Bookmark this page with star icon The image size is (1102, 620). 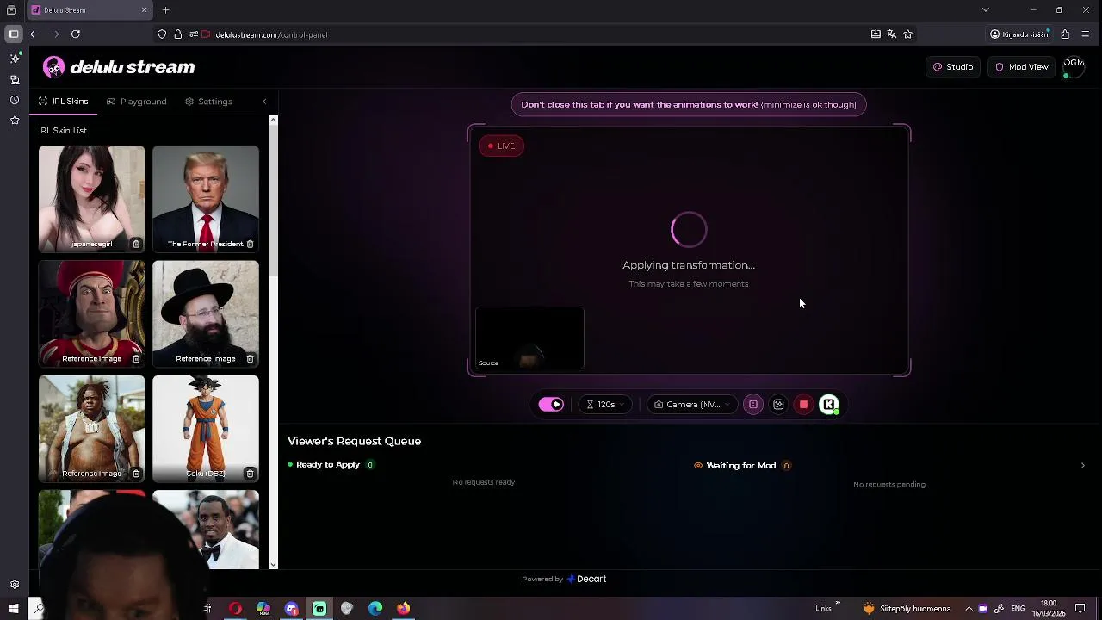coord(907,34)
